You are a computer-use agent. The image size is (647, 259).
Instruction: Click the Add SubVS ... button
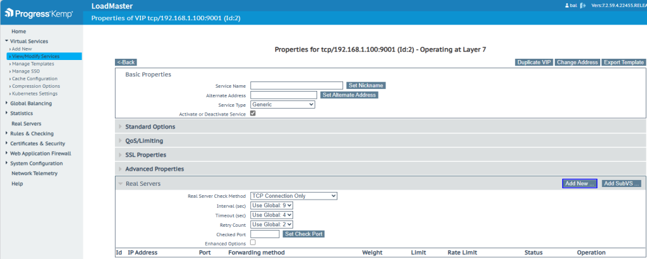(621, 184)
